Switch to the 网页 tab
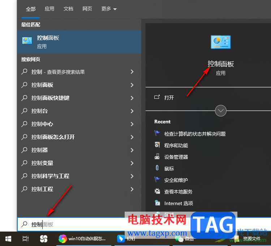Screen dimensions: 271x246 (87, 9)
